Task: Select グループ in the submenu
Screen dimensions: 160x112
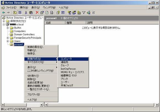Action: pyautogui.click(x=73, y=65)
